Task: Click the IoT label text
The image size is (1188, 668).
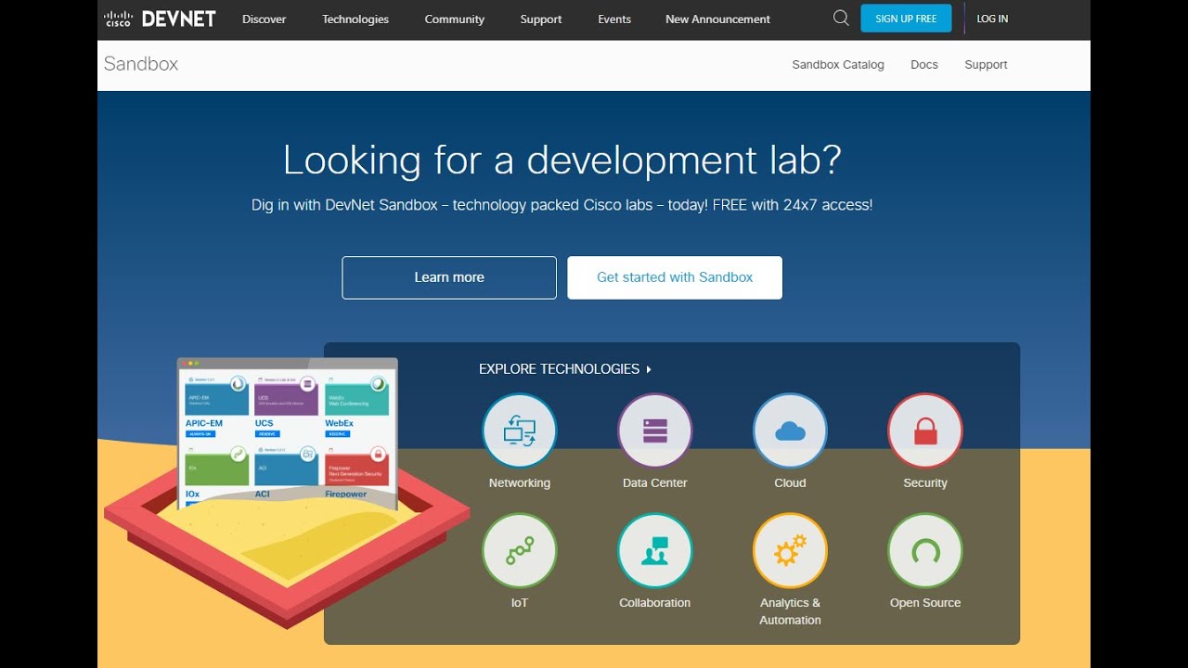Action: 520,603
